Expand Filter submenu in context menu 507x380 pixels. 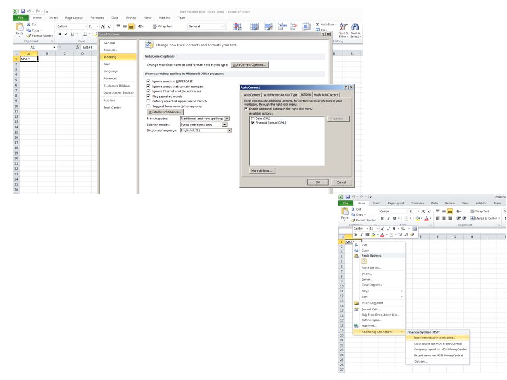tap(379, 291)
